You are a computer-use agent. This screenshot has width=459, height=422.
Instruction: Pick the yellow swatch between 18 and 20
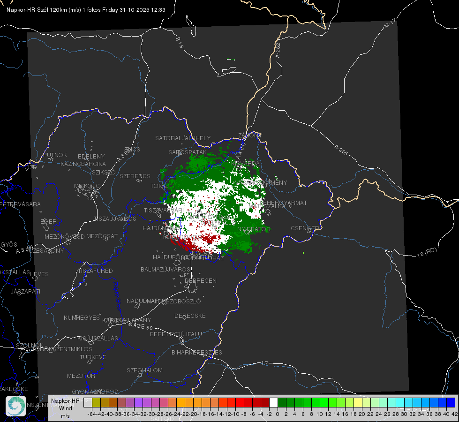pos(358,402)
